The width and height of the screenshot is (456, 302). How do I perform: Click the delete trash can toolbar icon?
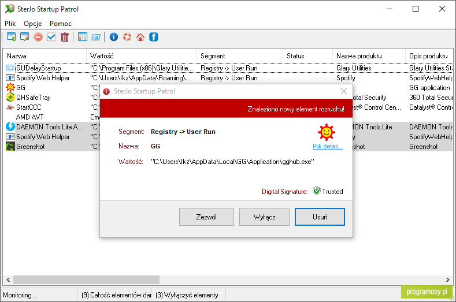click(x=65, y=37)
